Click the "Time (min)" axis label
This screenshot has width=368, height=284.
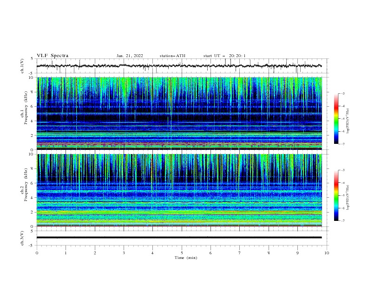(x=186, y=258)
